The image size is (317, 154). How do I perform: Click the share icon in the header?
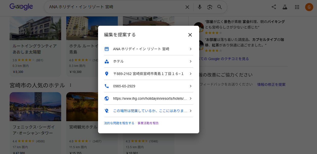click(274, 7)
